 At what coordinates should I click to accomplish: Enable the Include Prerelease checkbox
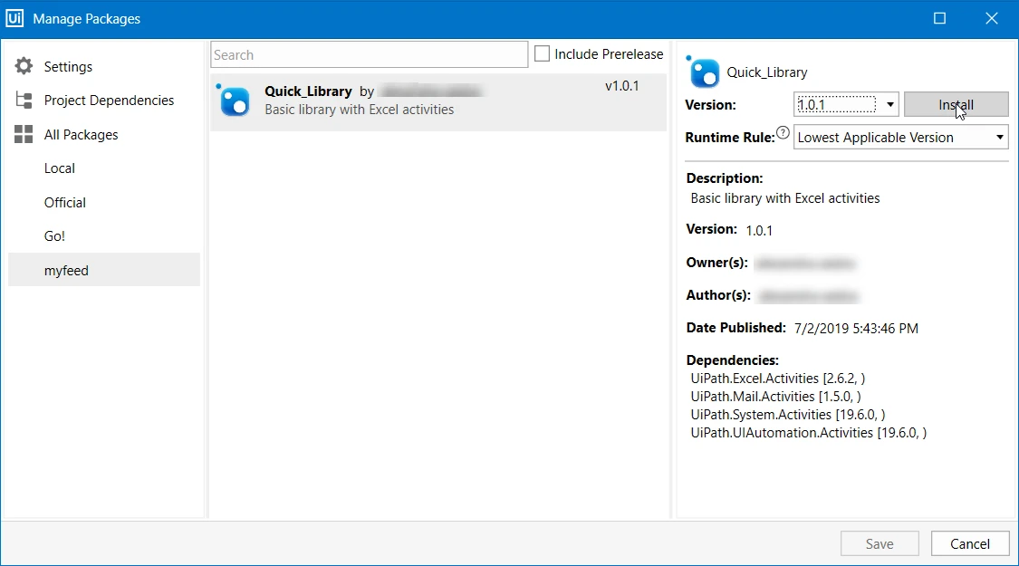[542, 54]
